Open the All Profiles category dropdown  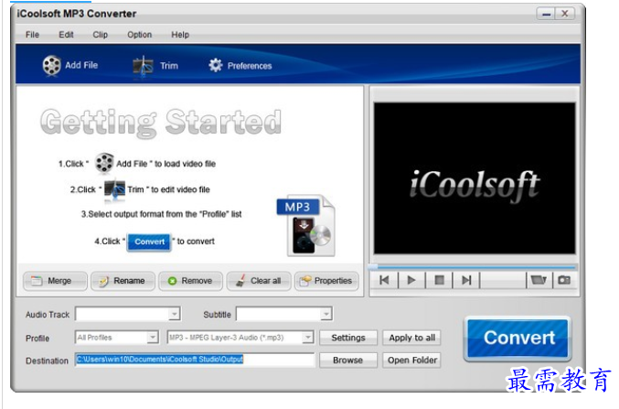(x=153, y=338)
